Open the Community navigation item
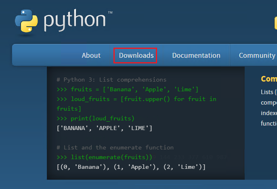The height and width of the screenshot is (189, 277). click(257, 55)
